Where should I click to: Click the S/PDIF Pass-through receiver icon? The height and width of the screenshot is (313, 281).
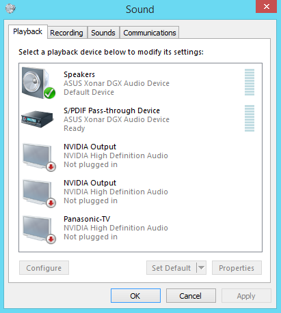click(38, 119)
